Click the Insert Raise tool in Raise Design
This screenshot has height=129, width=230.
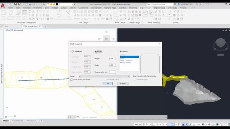[x=116, y=15]
